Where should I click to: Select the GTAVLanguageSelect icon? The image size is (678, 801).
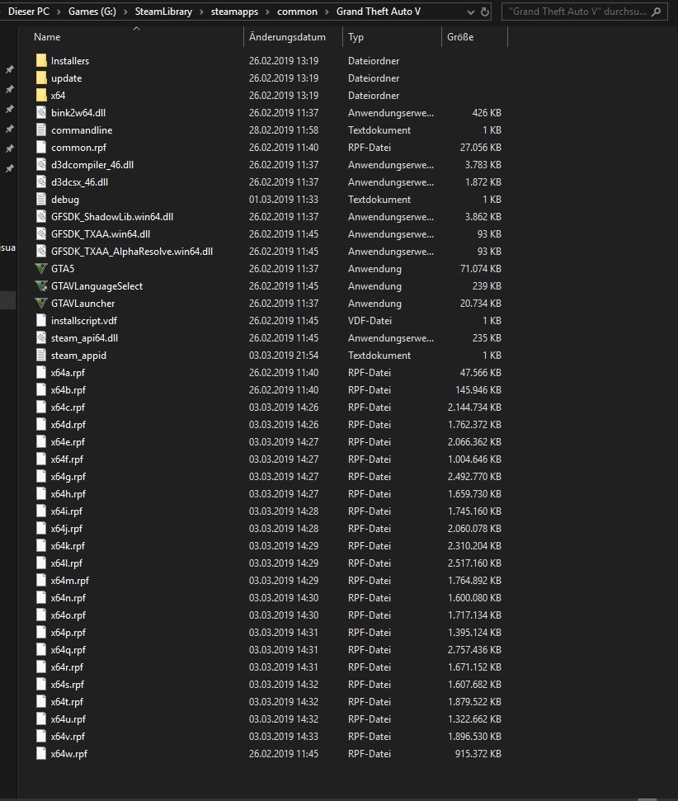point(42,285)
